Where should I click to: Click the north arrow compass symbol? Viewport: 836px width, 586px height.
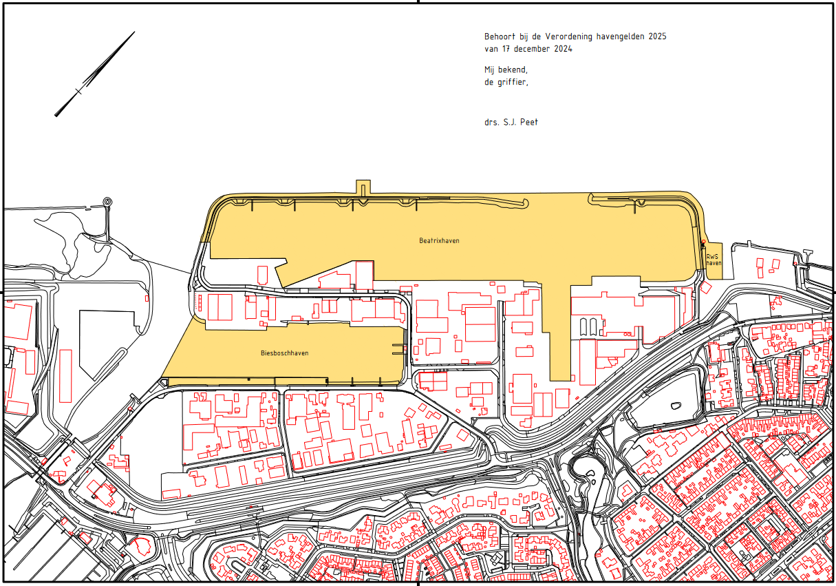pos(94,74)
